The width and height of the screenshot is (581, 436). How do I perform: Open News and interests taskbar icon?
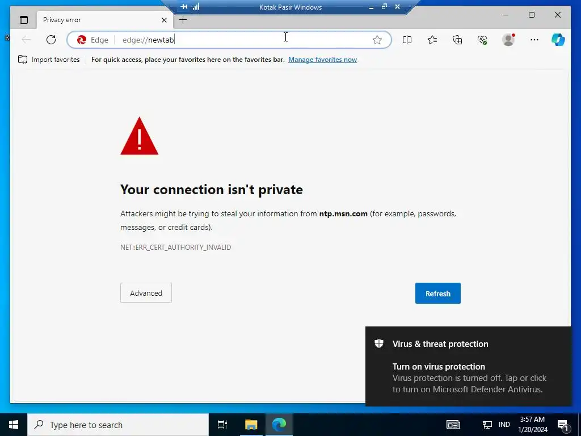point(453,425)
